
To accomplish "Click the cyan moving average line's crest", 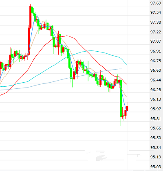I will click(x=91, y=51).
